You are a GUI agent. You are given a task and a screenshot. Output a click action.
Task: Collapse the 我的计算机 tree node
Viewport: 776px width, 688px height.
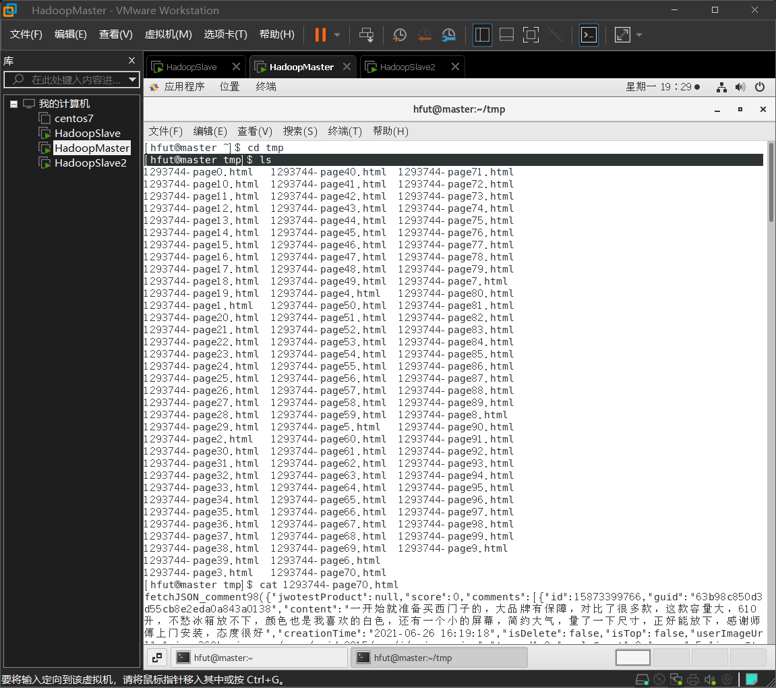click(14, 104)
